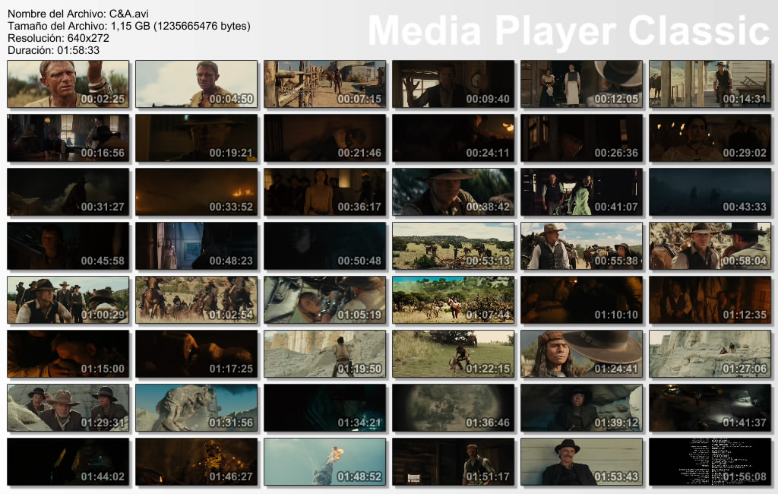
Task: Select the man in hat at 01:53:43
Action: point(581,462)
